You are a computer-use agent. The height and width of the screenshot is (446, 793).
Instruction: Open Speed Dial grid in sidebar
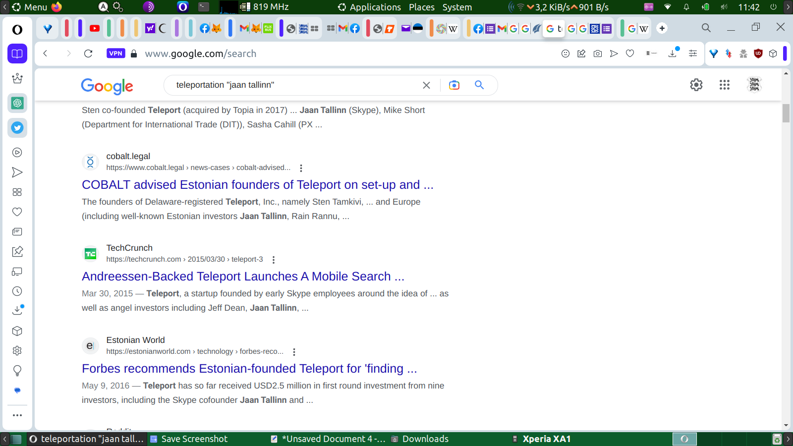click(x=17, y=192)
